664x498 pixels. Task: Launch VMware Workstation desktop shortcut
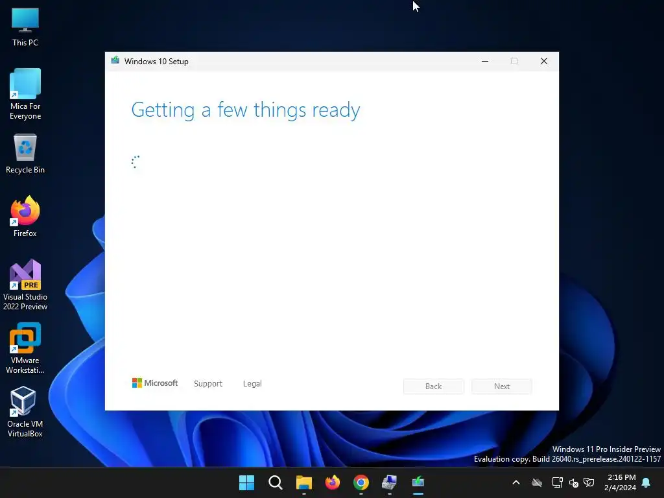pyautogui.click(x=25, y=348)
